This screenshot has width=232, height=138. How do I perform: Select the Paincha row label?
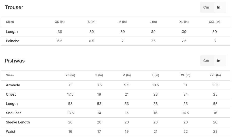pyautogui.click(x=13, y=41)
